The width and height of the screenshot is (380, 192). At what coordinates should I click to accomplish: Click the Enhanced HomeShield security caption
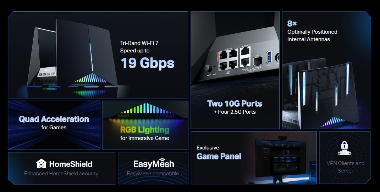pos(61,173)
